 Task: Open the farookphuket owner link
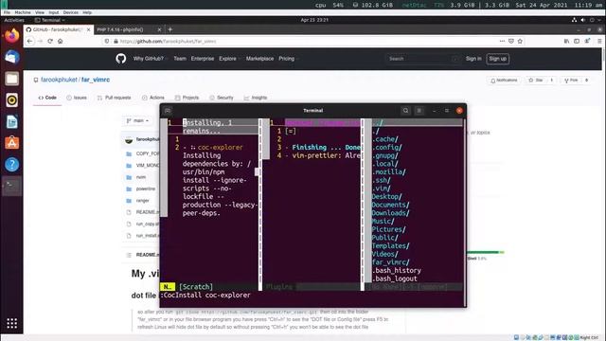(x=59, y=80)
